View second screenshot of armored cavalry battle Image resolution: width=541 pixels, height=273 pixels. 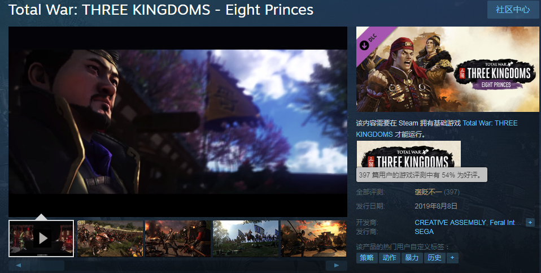[x=110, y=239]
